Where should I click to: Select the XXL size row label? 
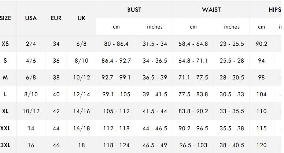point(5,128)
